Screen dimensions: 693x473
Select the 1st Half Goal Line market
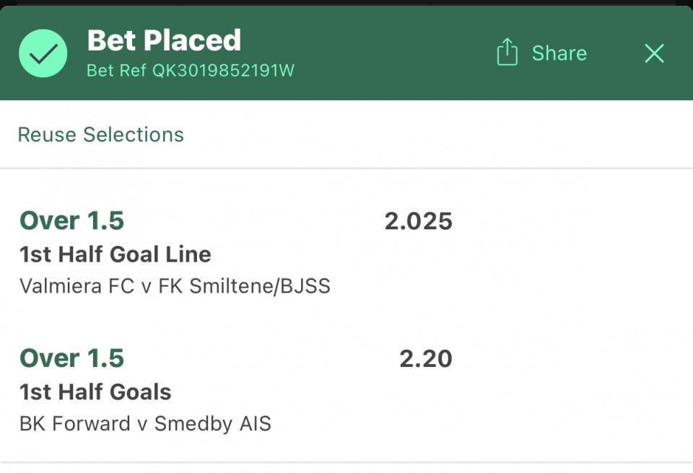[x=115, y=255]
